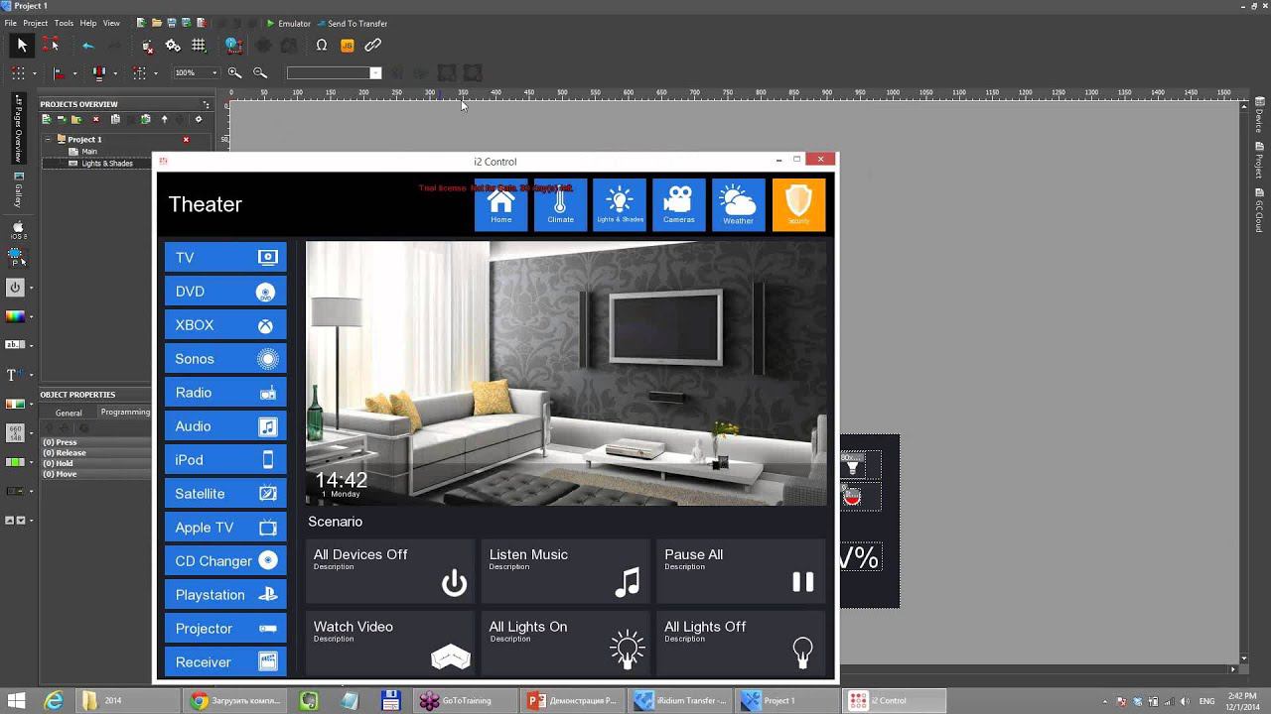
Task: Click the link chain icon in toolbar
Action: (x=373, y=46)
